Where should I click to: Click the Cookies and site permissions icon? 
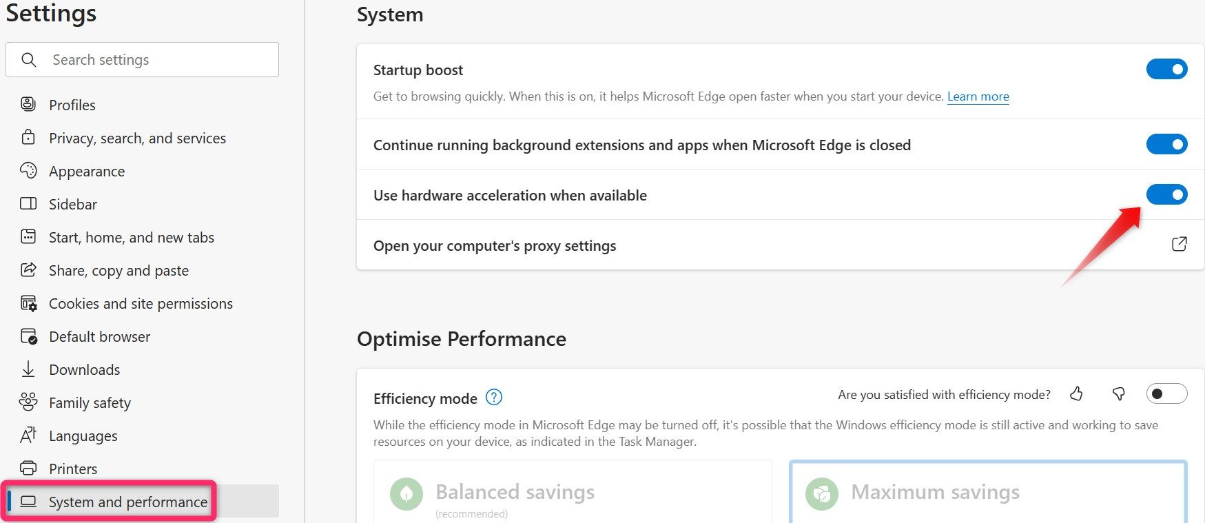pos(28,303)
